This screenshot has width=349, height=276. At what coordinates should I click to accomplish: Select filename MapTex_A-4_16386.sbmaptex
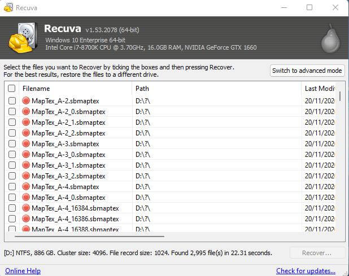pyautogui.click(x=75, y=218)
